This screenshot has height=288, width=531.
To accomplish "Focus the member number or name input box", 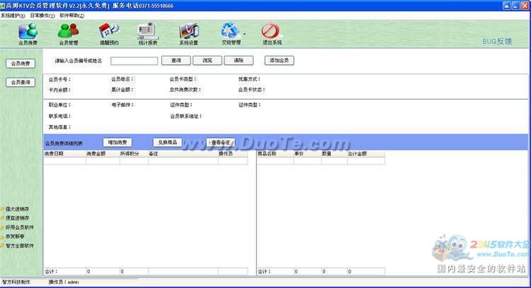I will coord(134,61).
